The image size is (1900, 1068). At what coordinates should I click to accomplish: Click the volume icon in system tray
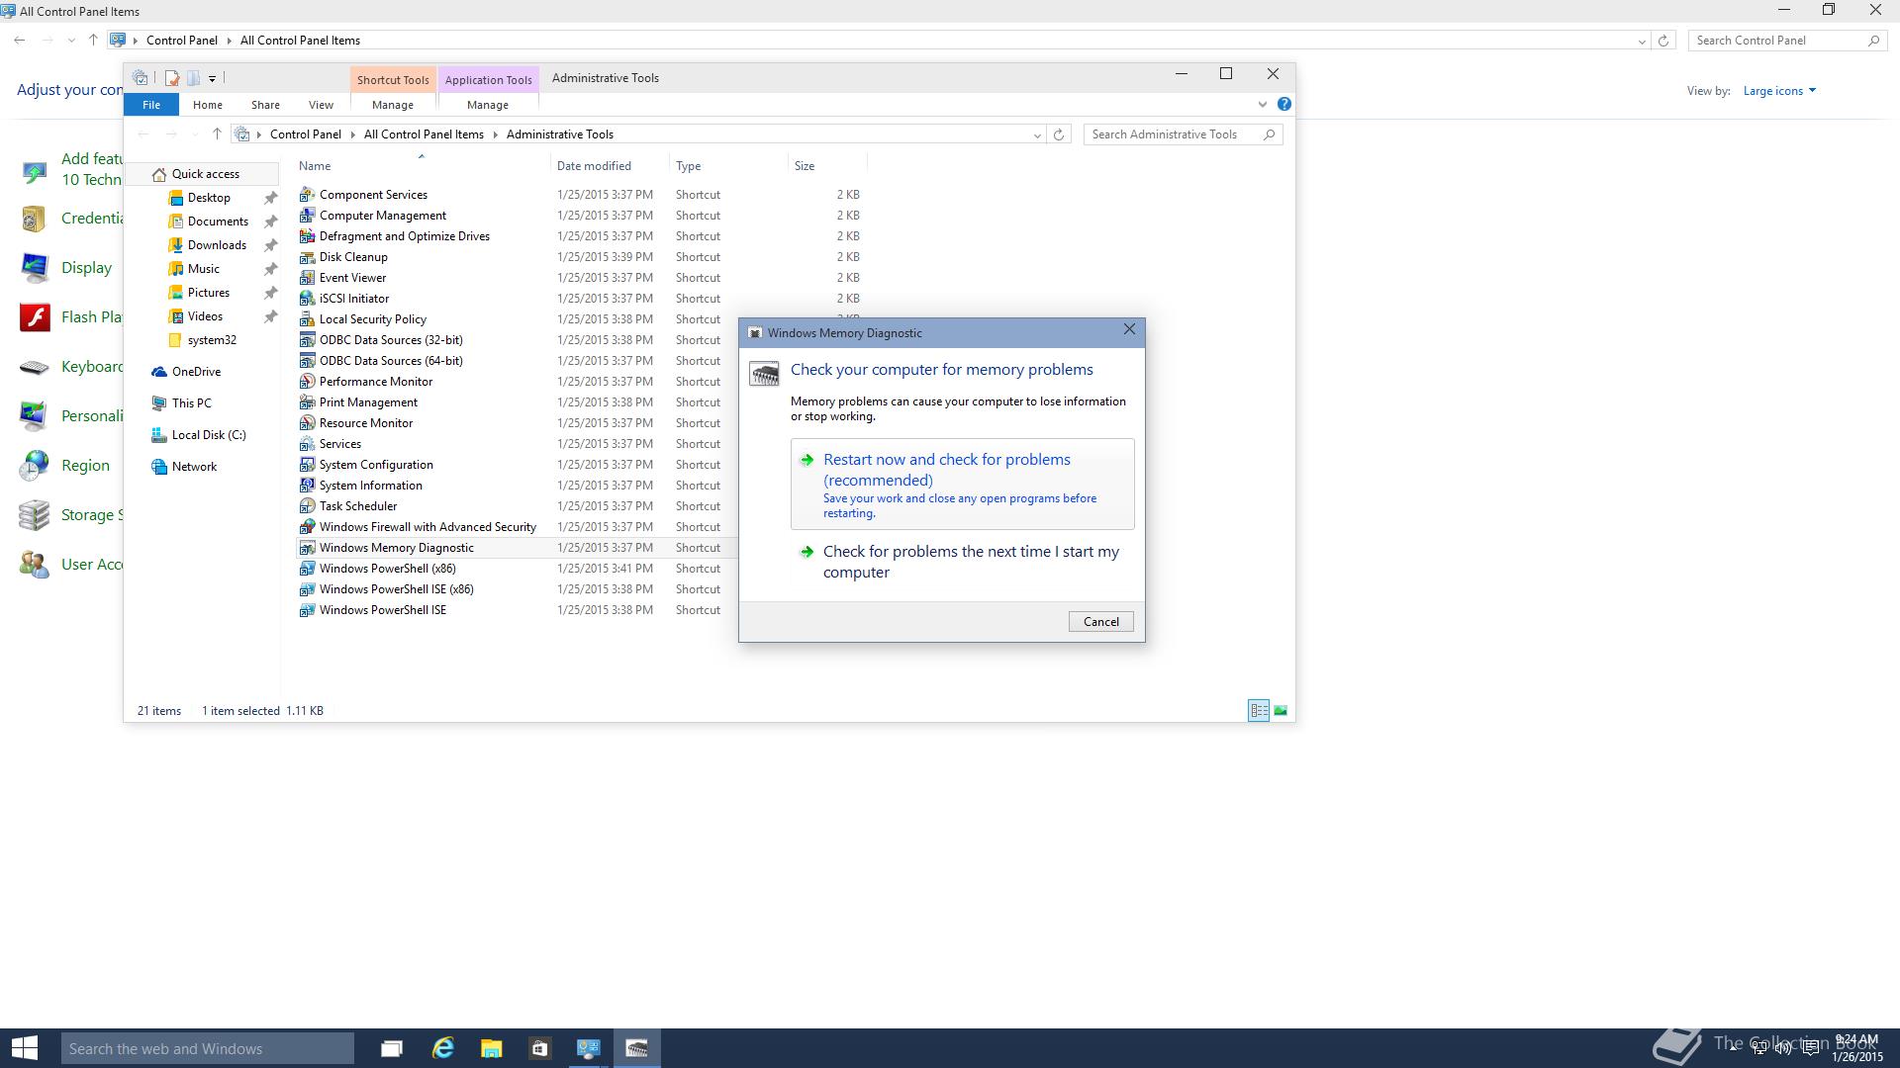click(1783, 1048)
